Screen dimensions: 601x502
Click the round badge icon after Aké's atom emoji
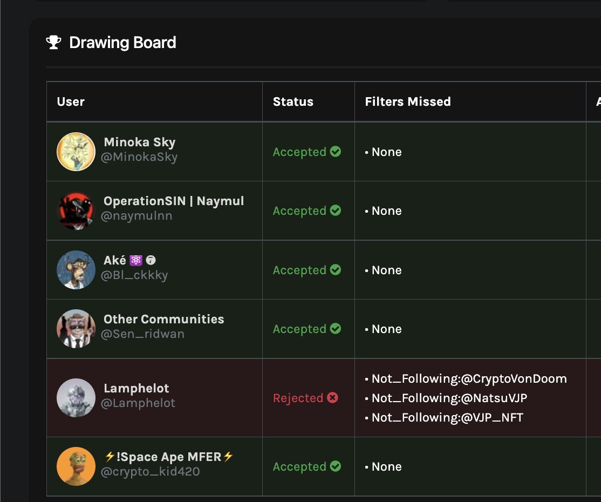pyautogui.click(x=151, y=260)
